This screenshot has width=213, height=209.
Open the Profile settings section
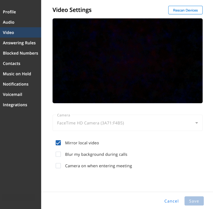coord(20,12)
